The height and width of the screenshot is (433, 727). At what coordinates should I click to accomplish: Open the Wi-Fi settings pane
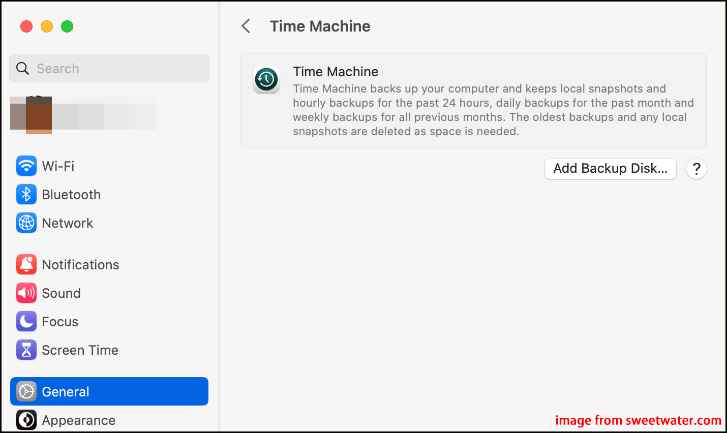pos(58,166)
